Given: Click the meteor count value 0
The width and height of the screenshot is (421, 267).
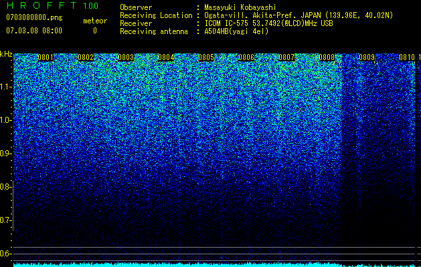Looking at the screenshot, I should point(95,31).
